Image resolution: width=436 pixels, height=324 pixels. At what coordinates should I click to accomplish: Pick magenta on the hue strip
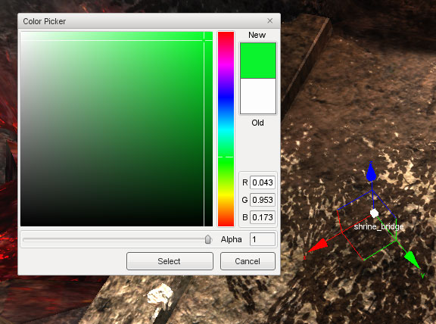(x=226, y=64)
